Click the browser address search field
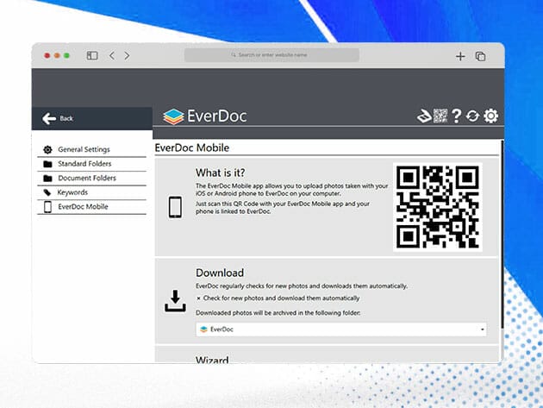 pyautogui.click(x=271, y=55)
